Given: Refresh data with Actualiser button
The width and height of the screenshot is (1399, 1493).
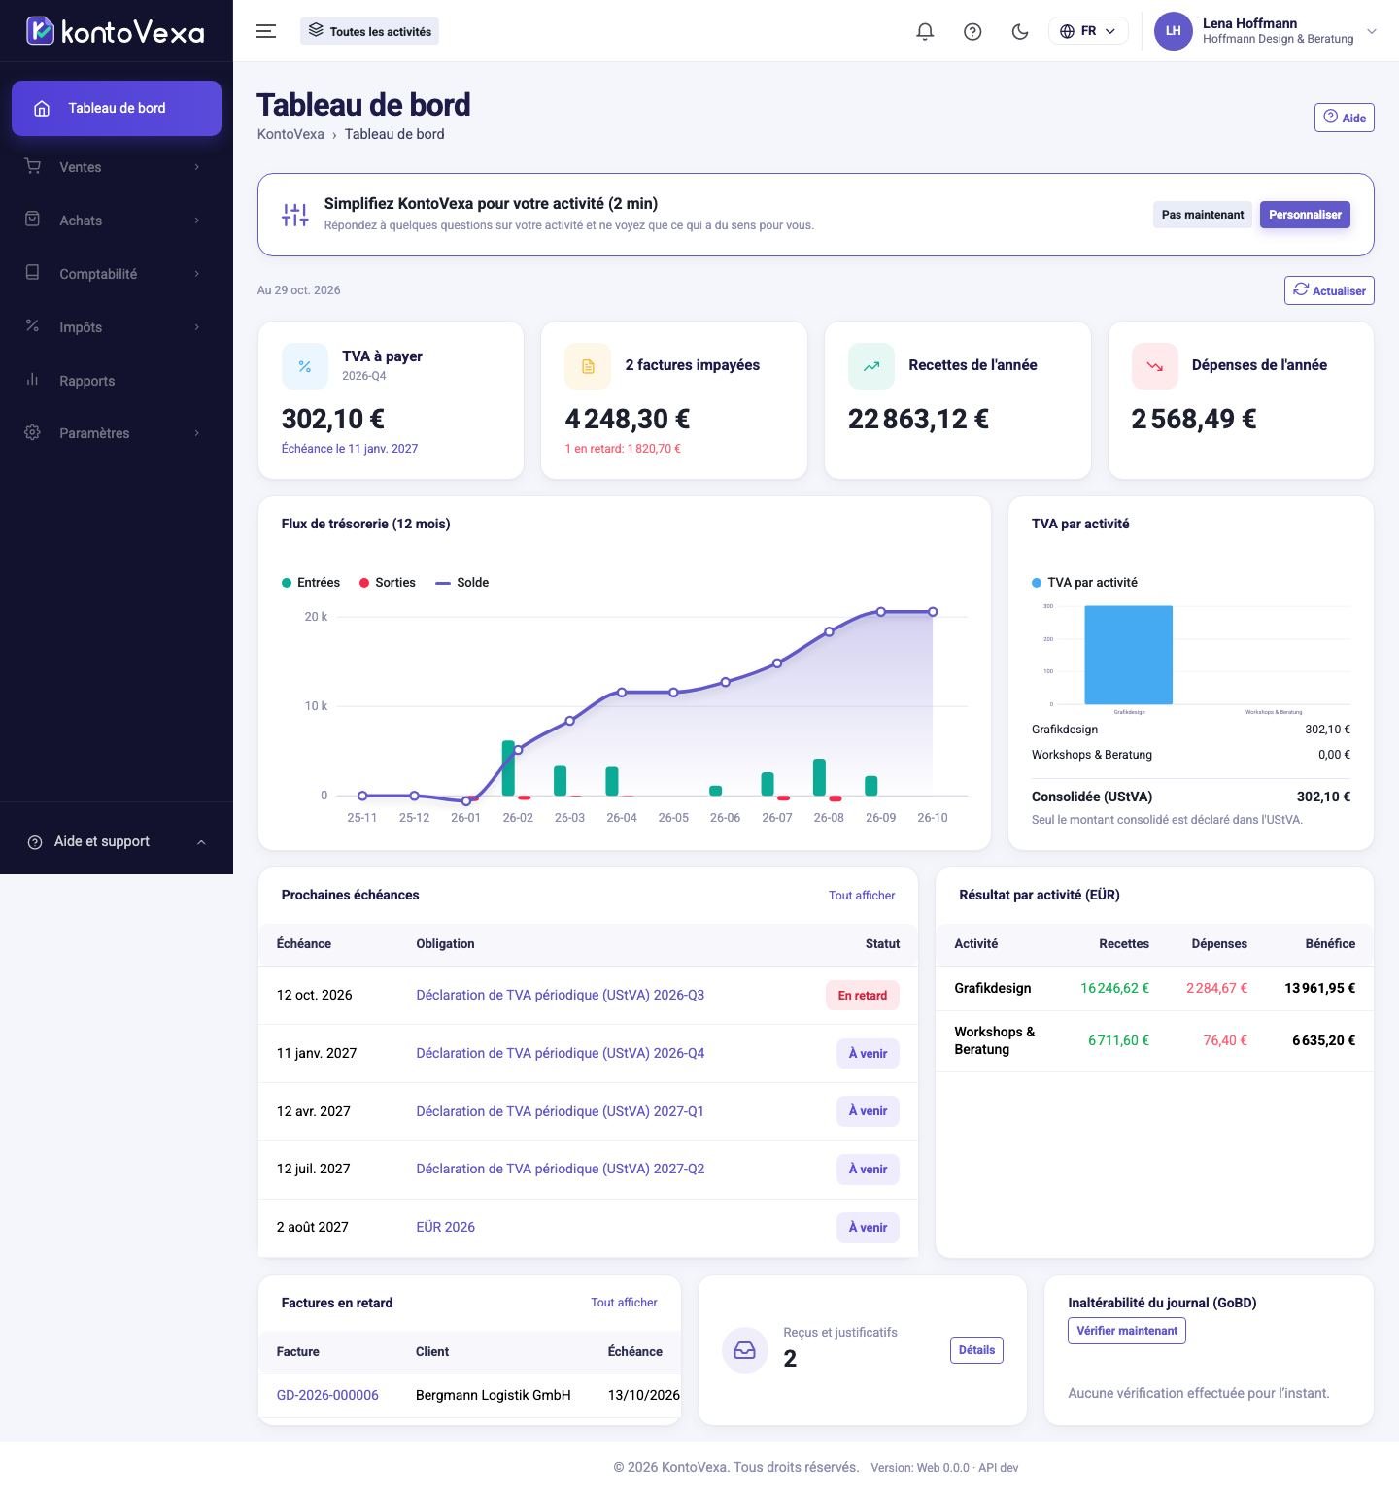Looking at the screenshot, I should click(x=1329, y=290).
